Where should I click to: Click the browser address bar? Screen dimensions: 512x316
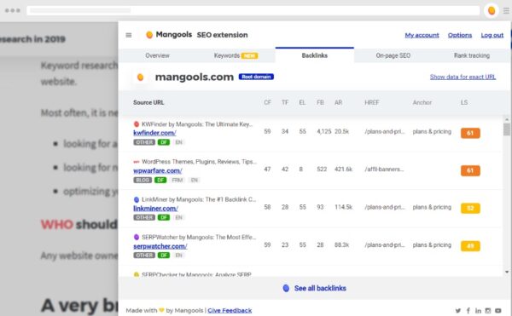253,11
